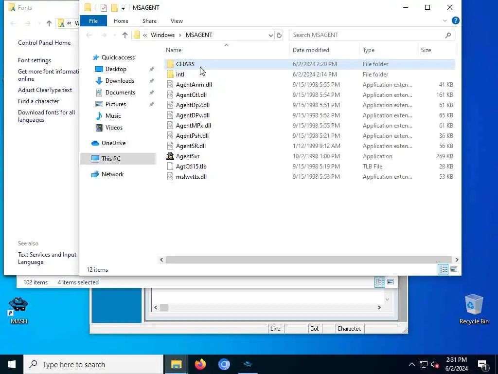Click the breadcrumb chevron before Windows
This screenshot has height=374, width=498.
[145, 35]
